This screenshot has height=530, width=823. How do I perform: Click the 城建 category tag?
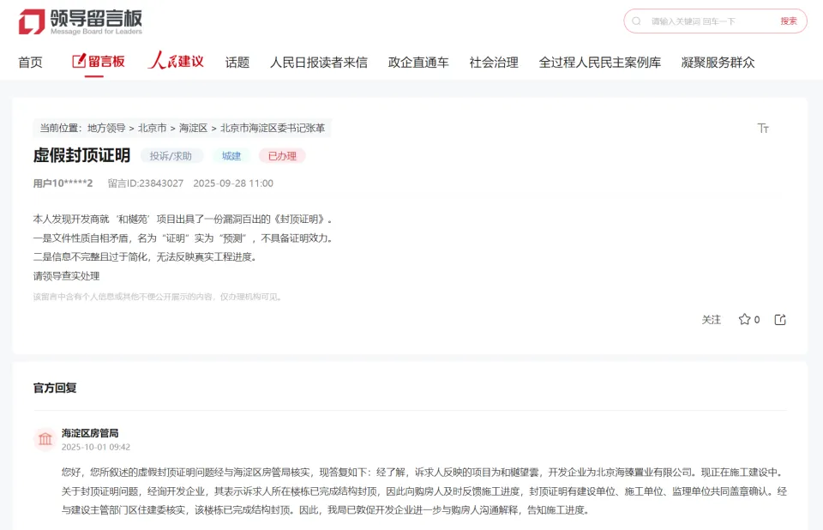(x=231, y=156)
